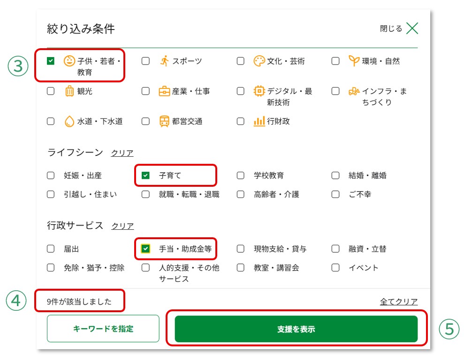
Task: Click the sprout 環境・自然 icon
Action: click(354, 61)
